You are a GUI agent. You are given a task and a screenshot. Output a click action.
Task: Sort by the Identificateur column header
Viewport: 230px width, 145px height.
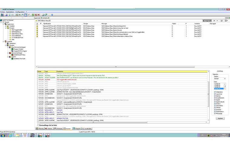point(47,24)
